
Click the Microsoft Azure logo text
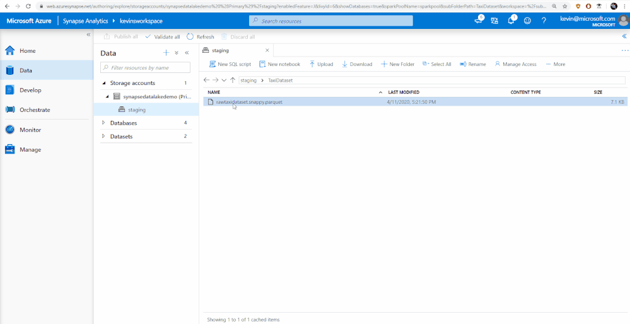click(29, 21)
